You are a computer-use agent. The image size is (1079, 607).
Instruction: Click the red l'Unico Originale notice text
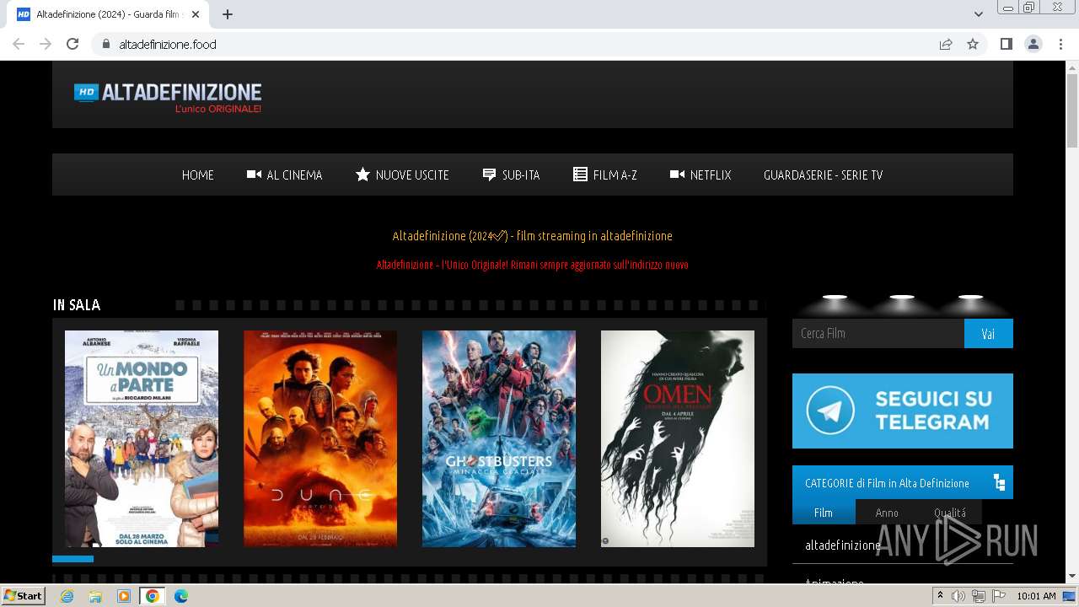532,265
